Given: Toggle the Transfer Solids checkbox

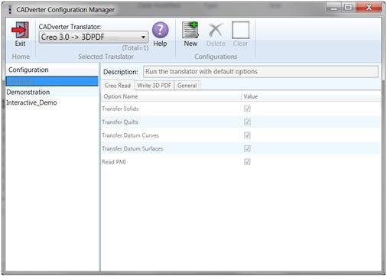Looking at the screenshot, I should click(x=247, y=109).
